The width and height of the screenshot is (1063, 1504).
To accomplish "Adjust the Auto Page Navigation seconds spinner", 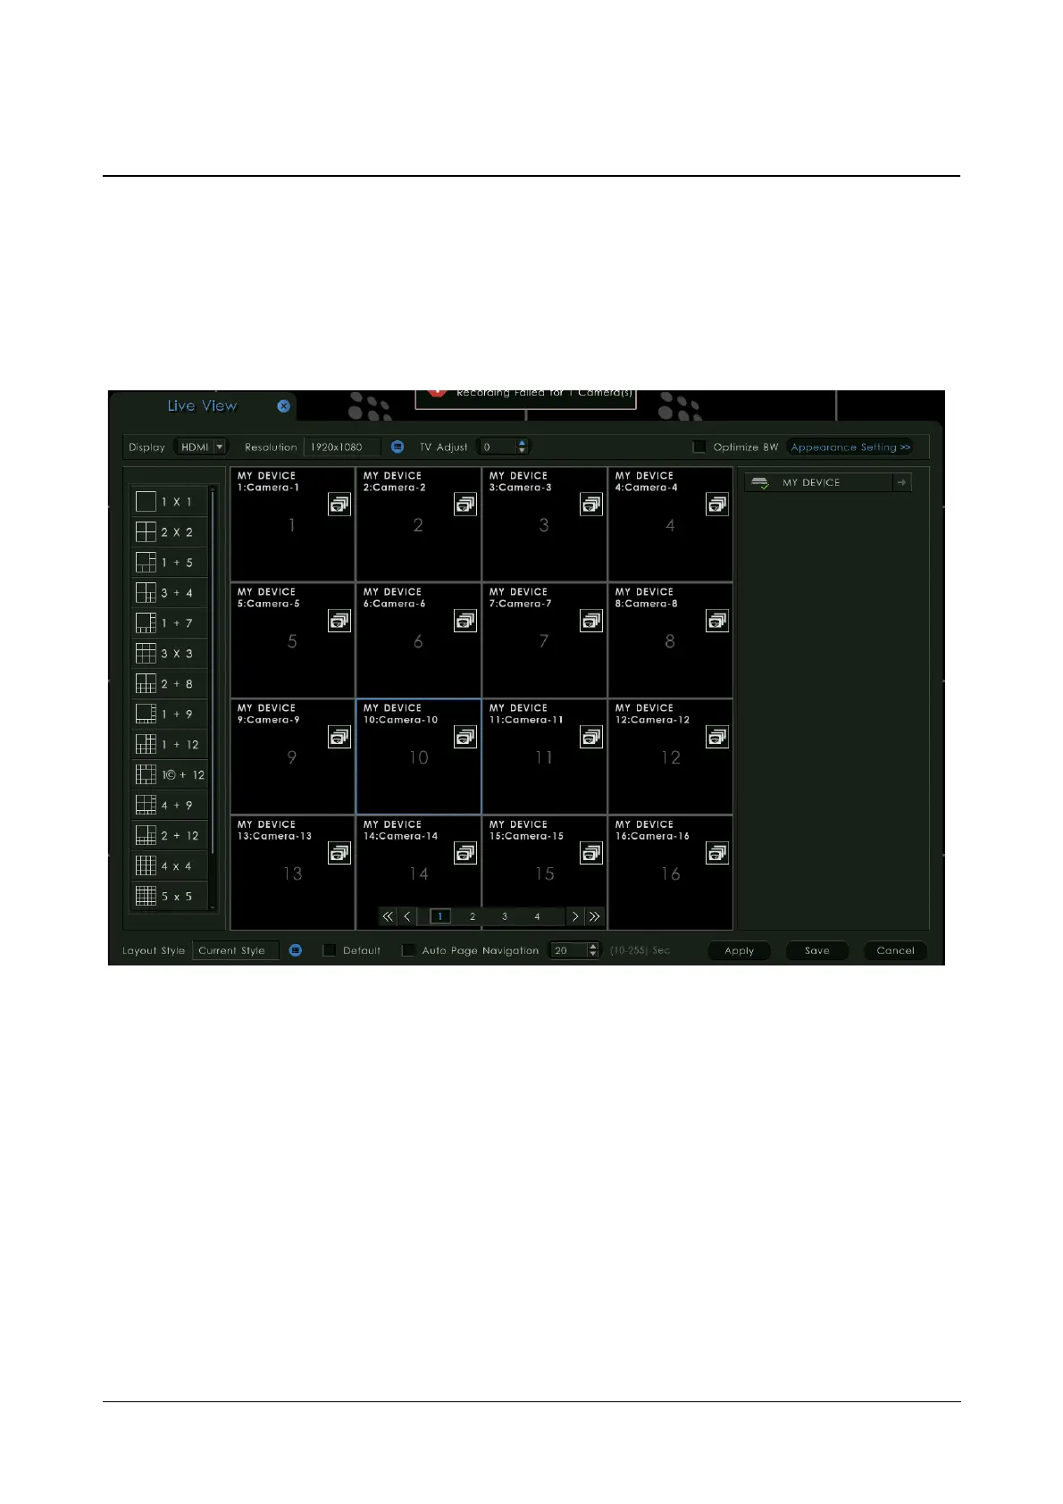I will 593,950.
